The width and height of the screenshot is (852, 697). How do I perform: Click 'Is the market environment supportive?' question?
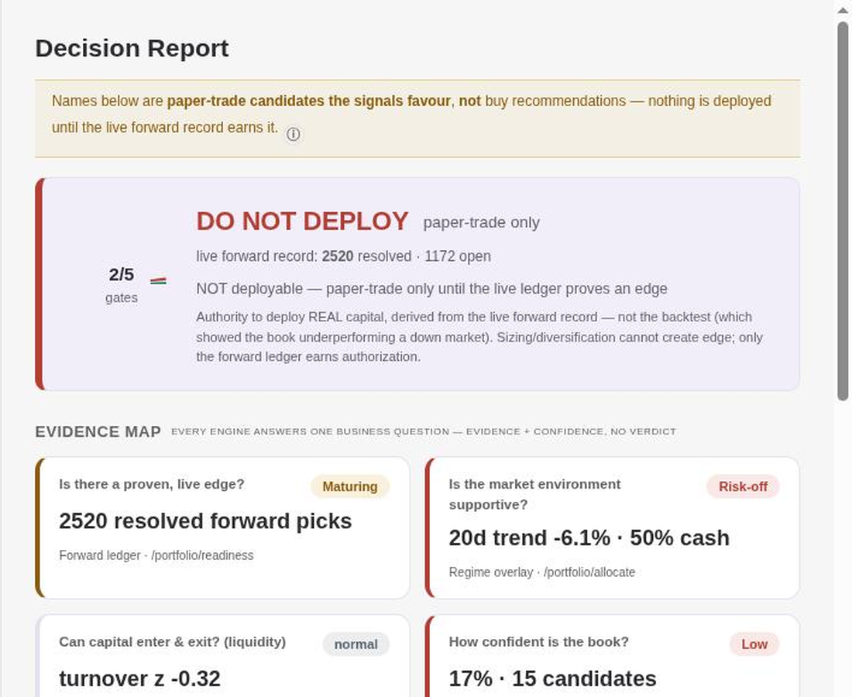[x=534, y=494]
